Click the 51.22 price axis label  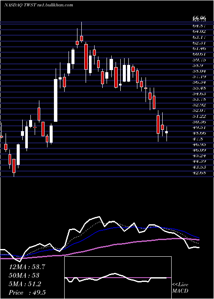(x=199, y=117)
